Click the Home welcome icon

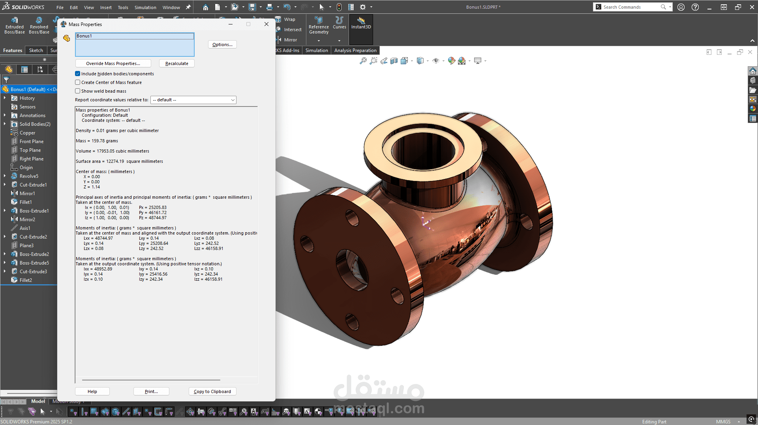click(205, 7)
